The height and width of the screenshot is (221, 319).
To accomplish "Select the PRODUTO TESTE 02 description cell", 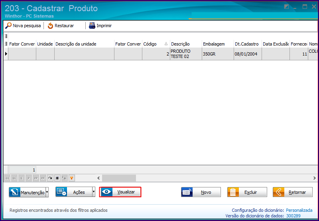I will 186,54.
